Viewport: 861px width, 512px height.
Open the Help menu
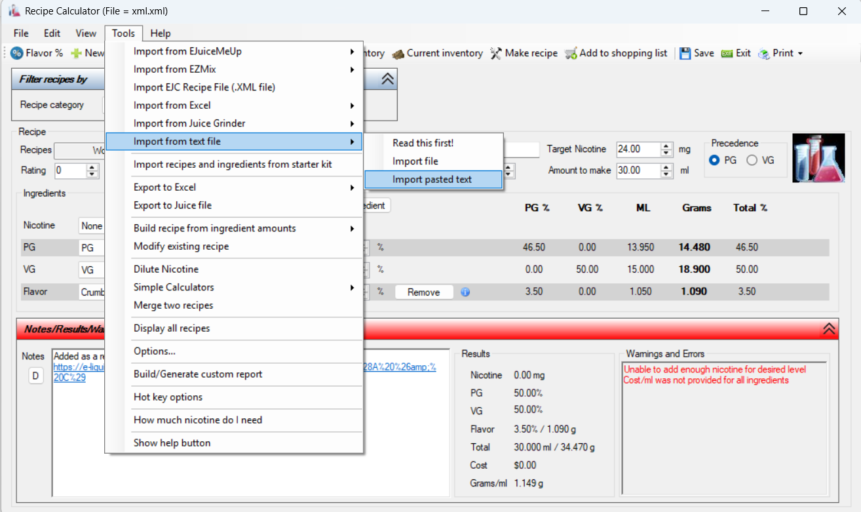click(x=161, y=33)
